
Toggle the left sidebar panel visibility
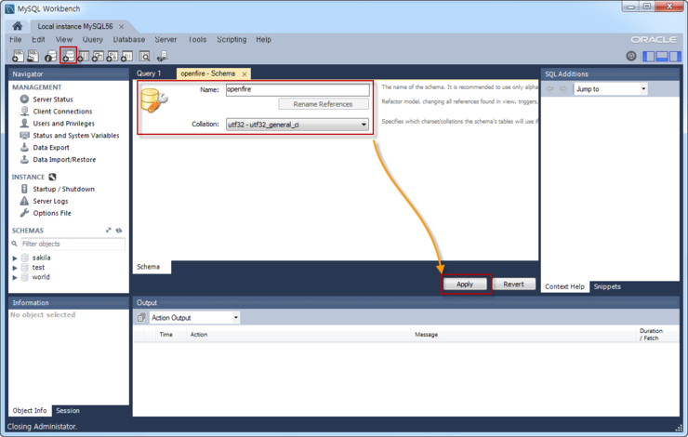click(x=648, y=56)
